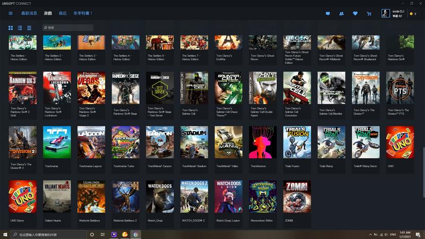This screenshot has width=425, height=239.
Task: Open Rainbow Six Siege Test Server cover
Action: pos(160,88)
